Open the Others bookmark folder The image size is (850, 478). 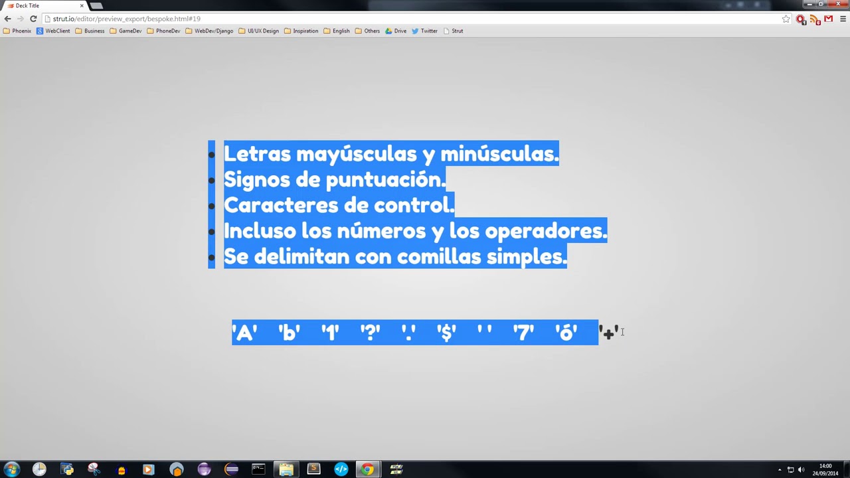[x=367, y=31]
